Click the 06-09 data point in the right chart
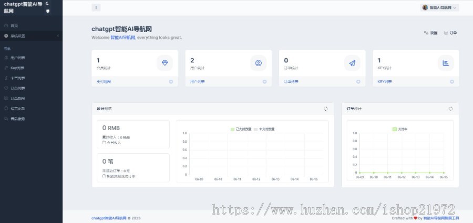This screenshot has height=223, width=473. pos(359,173)
